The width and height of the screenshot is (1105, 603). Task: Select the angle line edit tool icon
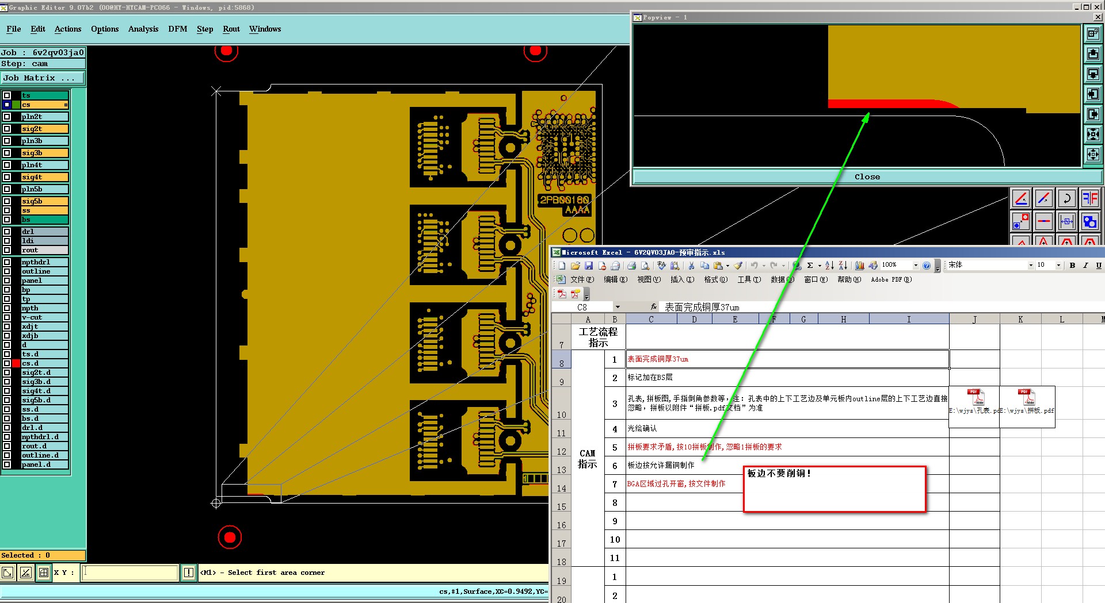[x=1021, y=199]
